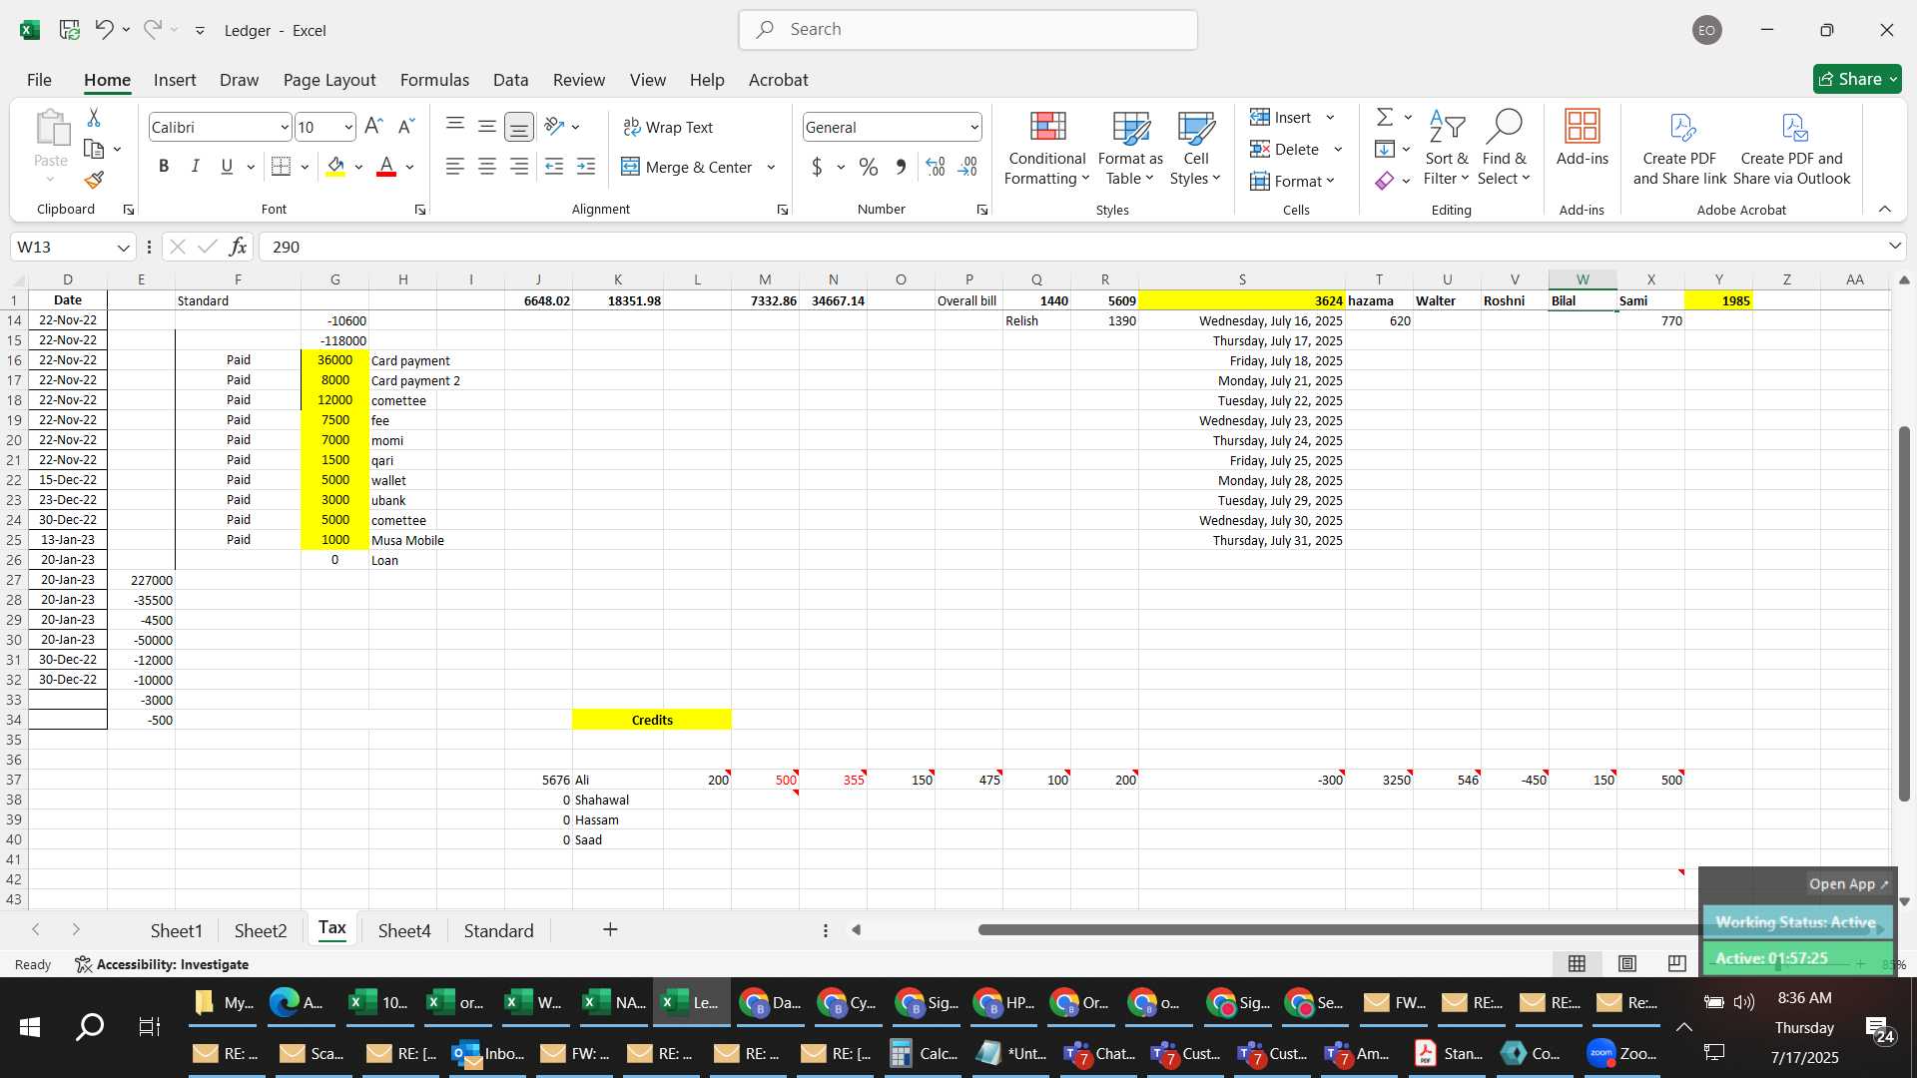Click the Borders icon
Viewport: 1917px width, 1078px height.
point(282,167)
